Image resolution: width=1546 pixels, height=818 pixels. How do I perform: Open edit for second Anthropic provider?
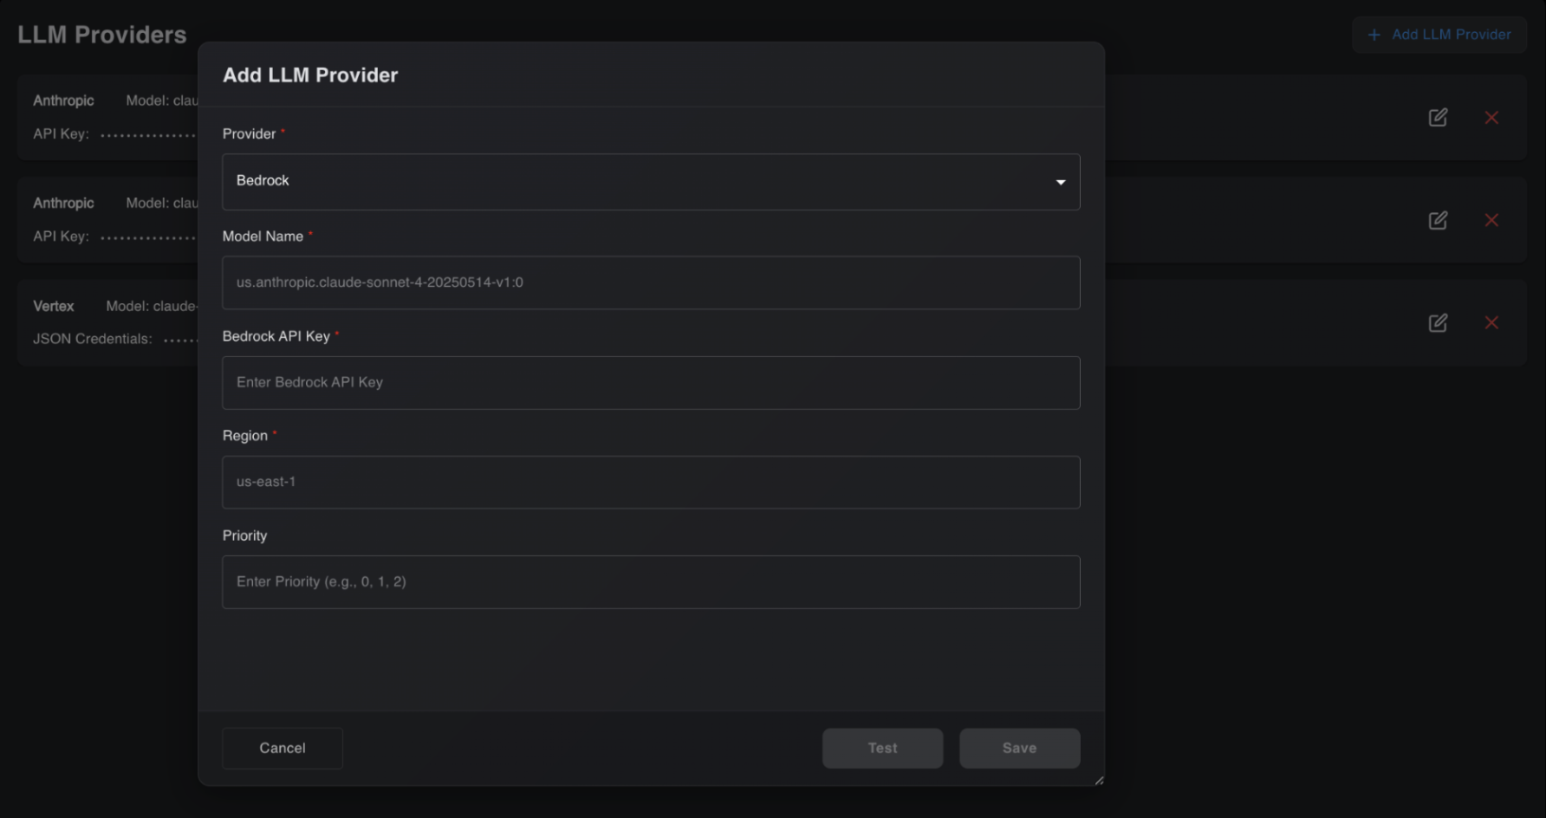[1438, 220]
